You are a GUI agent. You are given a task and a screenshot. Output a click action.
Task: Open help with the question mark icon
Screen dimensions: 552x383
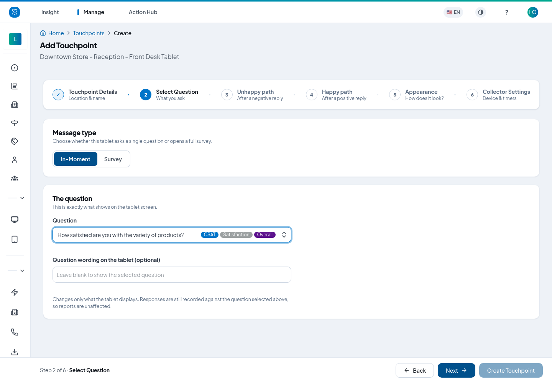(x=507, y=12)
